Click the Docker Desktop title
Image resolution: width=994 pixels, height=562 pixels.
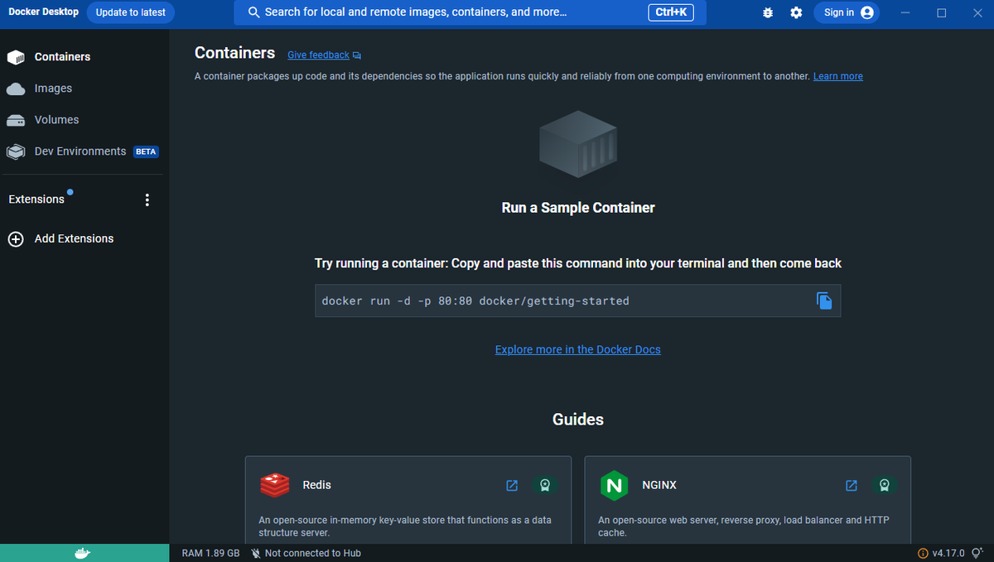point(43,12)
